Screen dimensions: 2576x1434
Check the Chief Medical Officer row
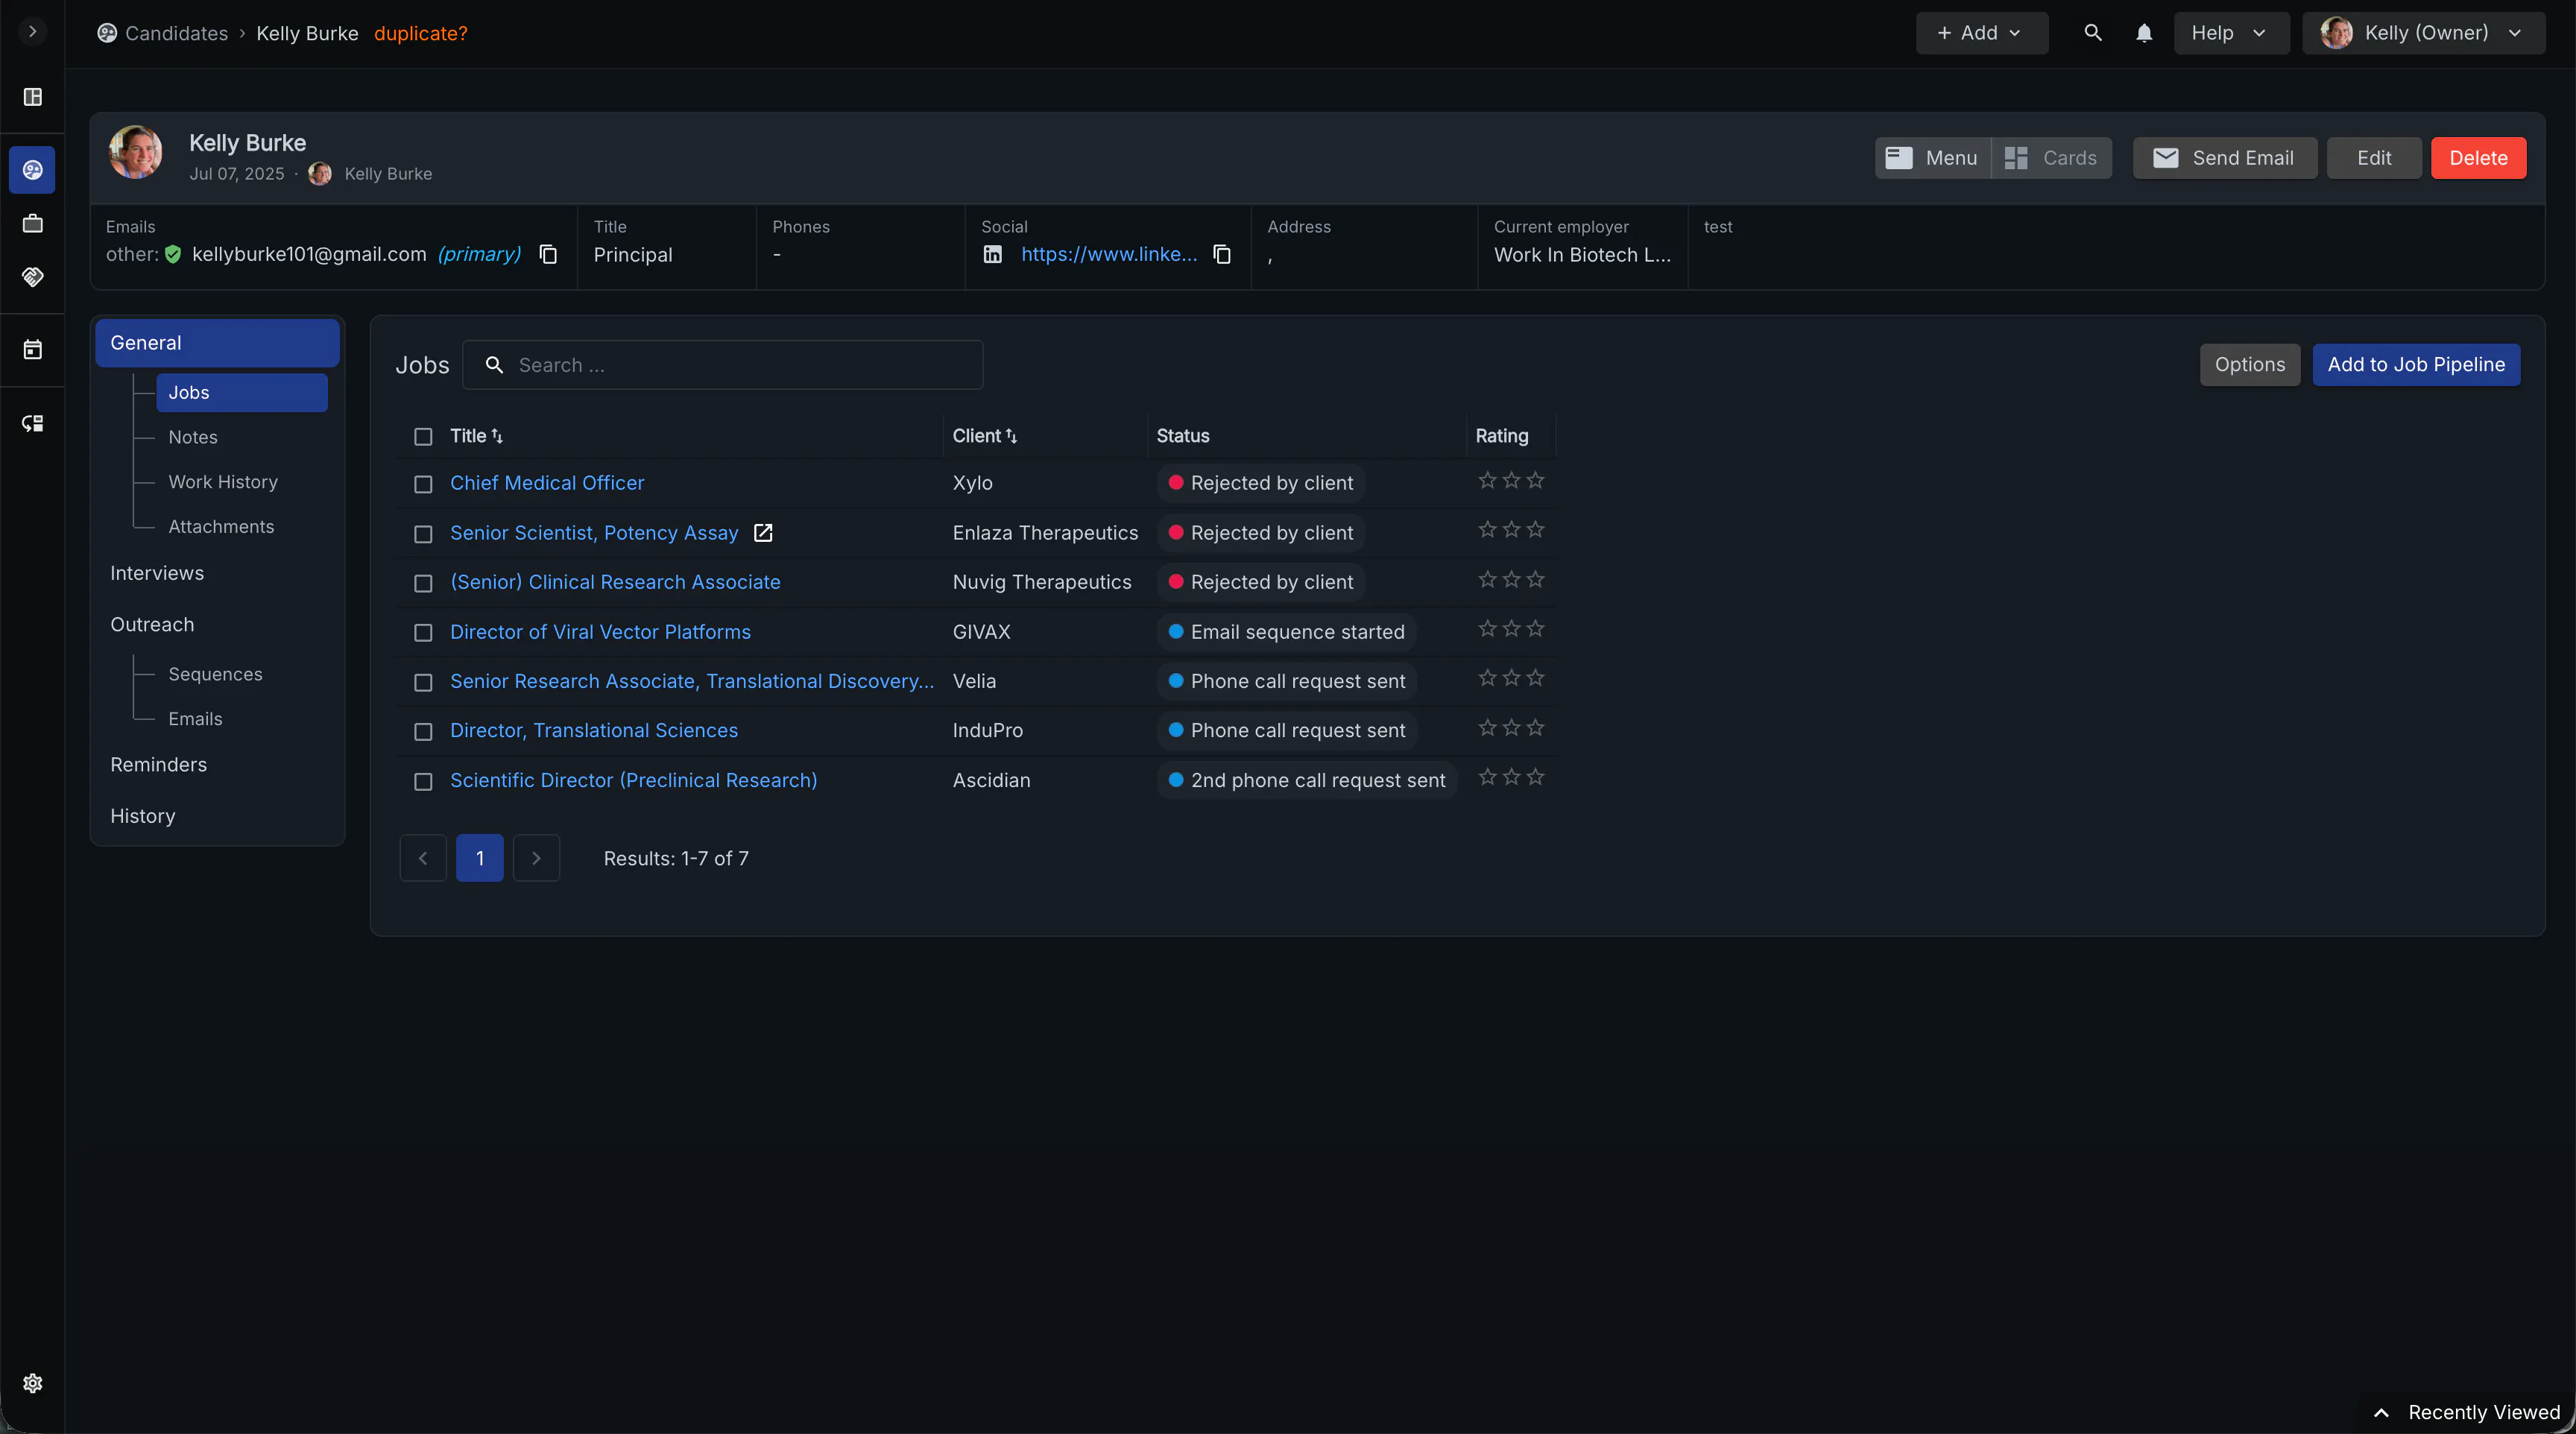[423, 484]
